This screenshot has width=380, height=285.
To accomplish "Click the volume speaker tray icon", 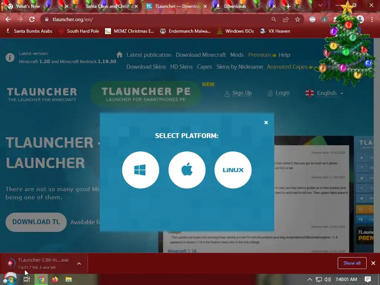I will (x=327, y=279).
